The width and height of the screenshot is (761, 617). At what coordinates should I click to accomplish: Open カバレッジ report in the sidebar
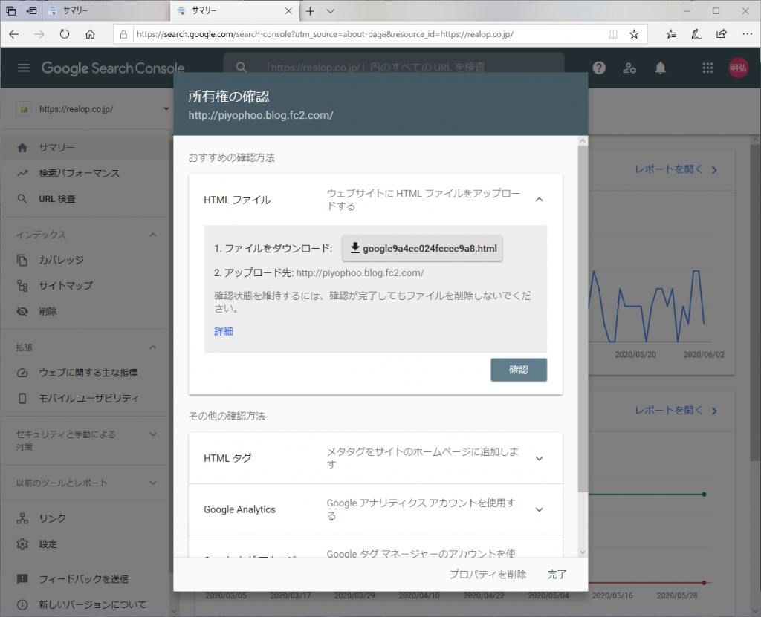coord(85,260)
